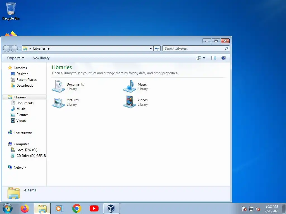This screenshot has width=286, height=214.
Task: Open the view options dropdown arrow
Action: pos(204,58)
